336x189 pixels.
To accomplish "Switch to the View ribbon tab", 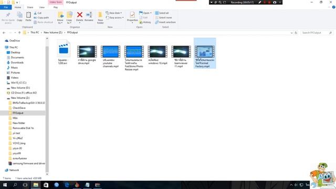I will point(42,7).
